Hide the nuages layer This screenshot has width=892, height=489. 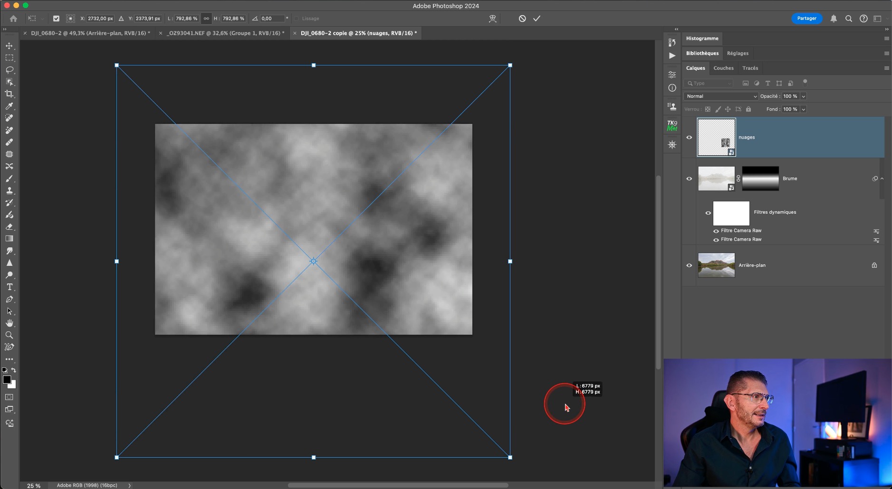coord(689,138)
